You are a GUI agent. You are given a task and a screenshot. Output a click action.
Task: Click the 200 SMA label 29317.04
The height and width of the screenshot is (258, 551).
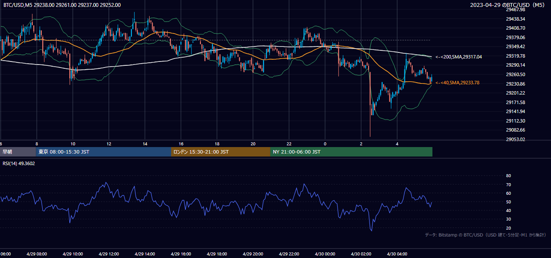tap(459, 57)
